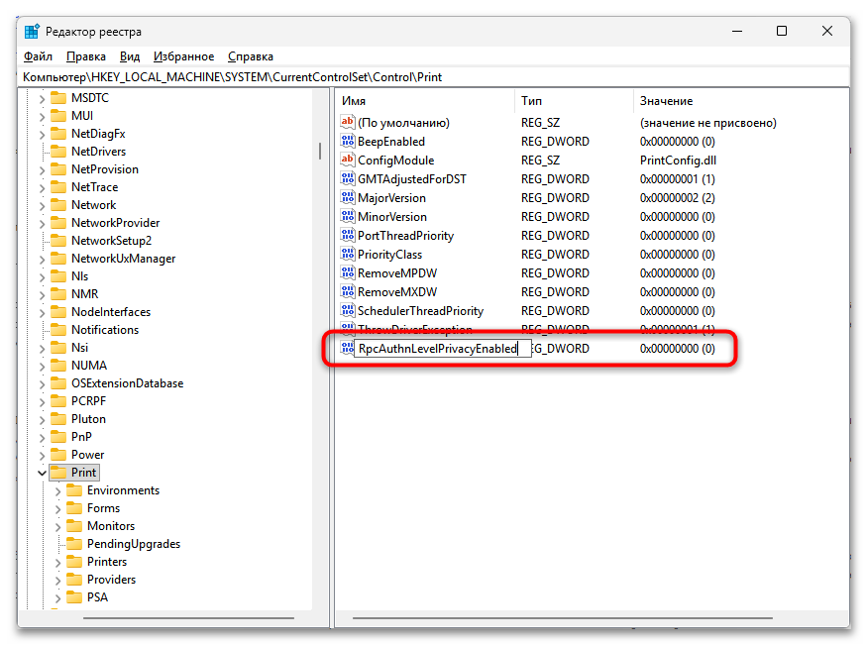Select the Notifications key
This screenshot has height=645, width=867.
(x=105, y=330)
